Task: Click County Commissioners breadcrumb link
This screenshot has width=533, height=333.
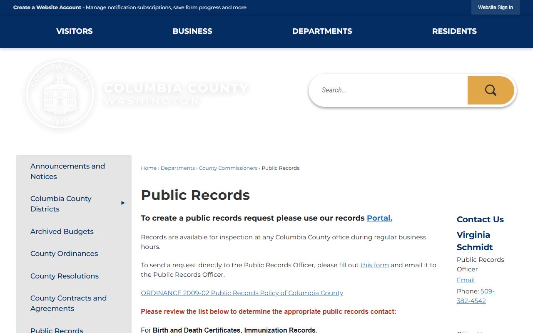Action: point(228,168)
